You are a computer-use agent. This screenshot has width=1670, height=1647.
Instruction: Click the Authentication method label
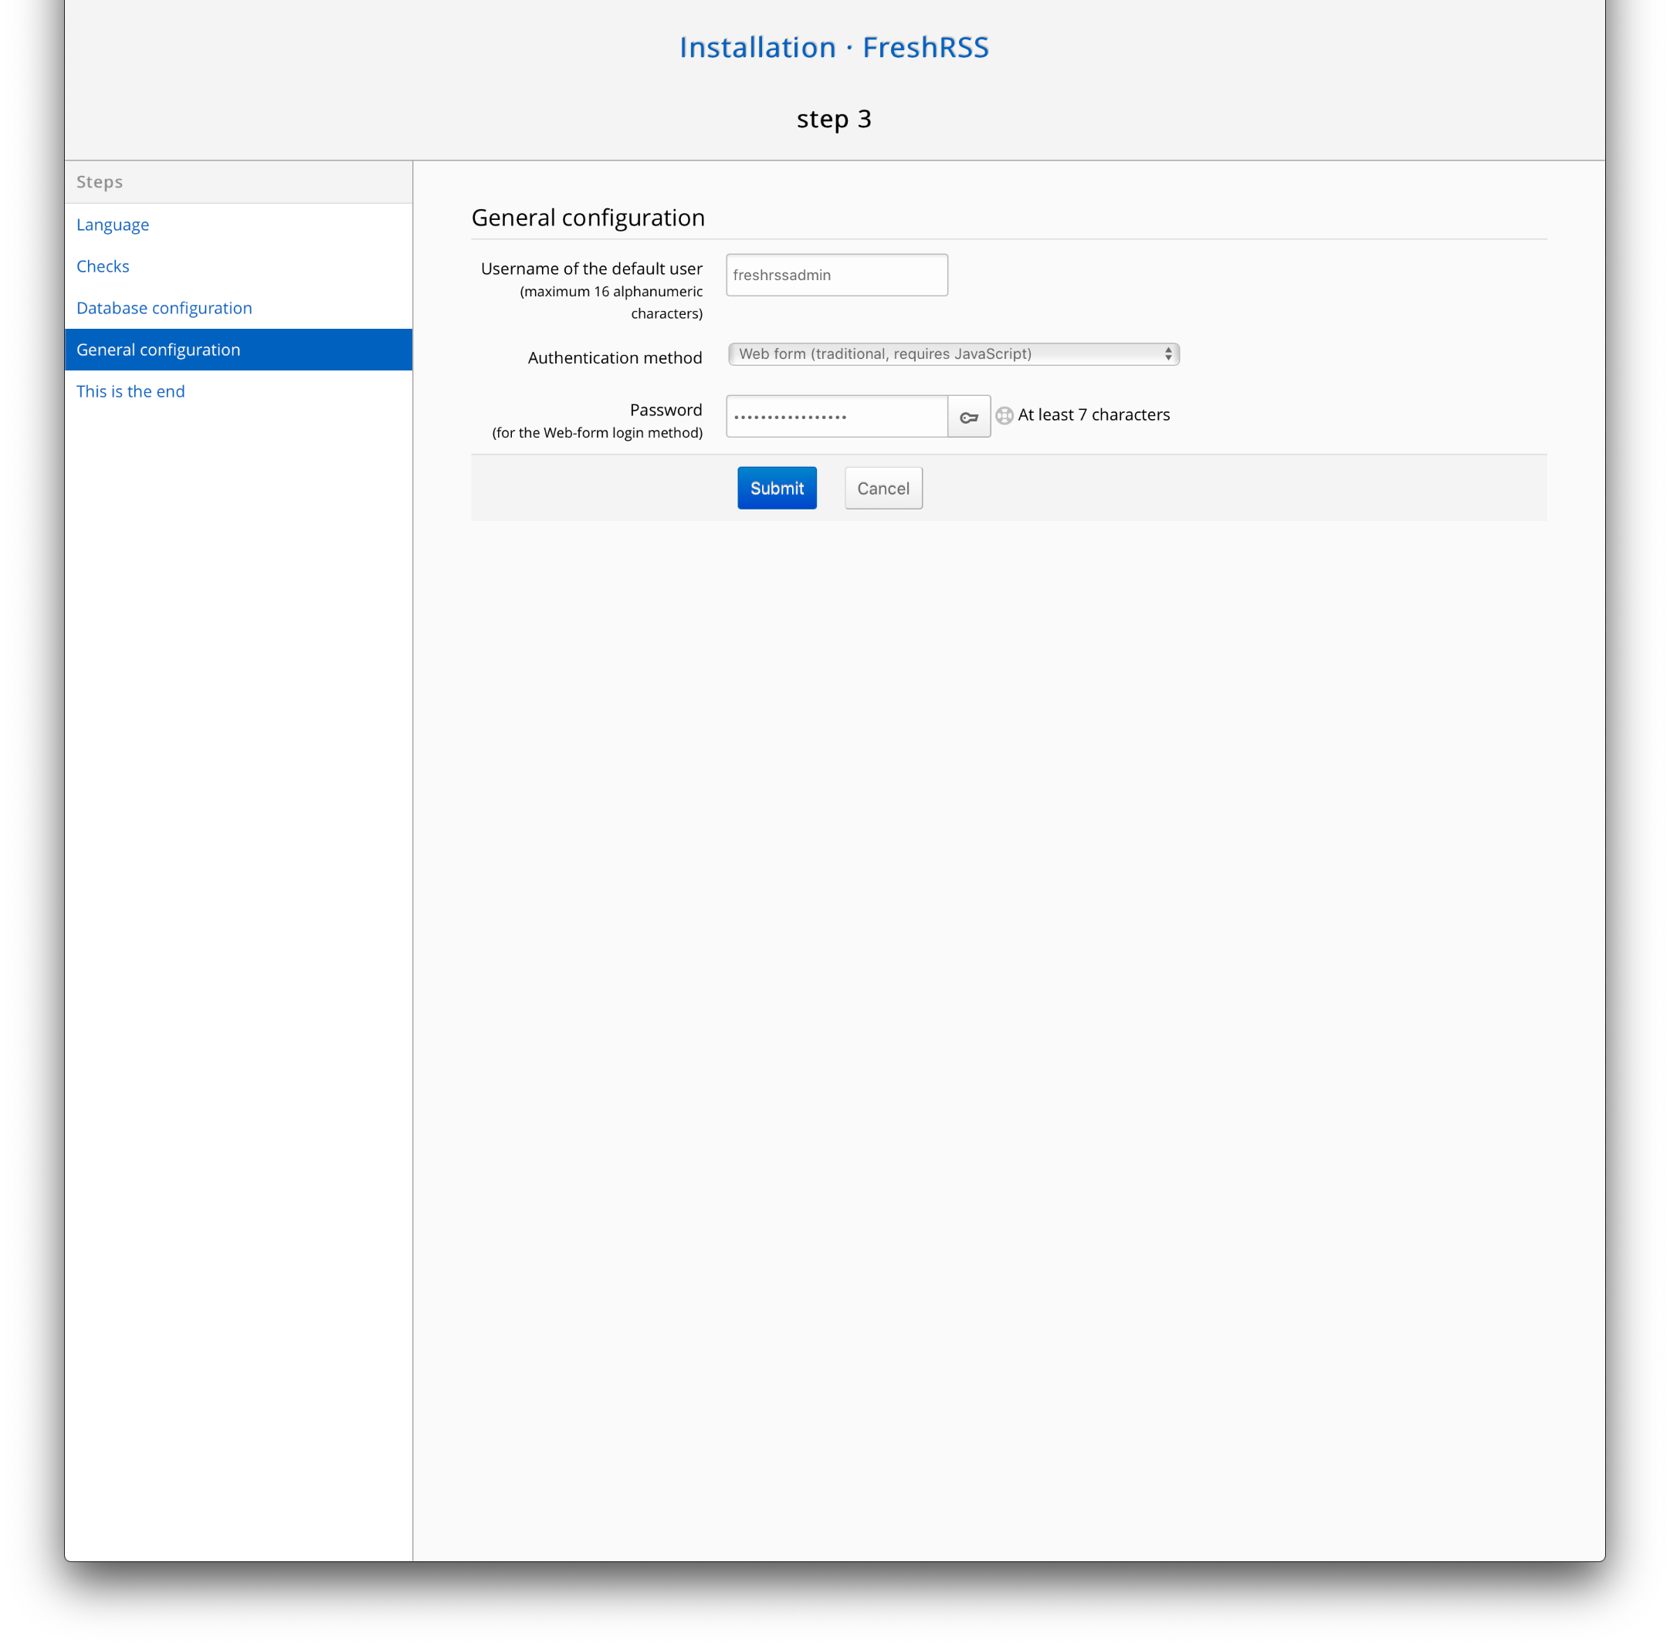point(615,358)
